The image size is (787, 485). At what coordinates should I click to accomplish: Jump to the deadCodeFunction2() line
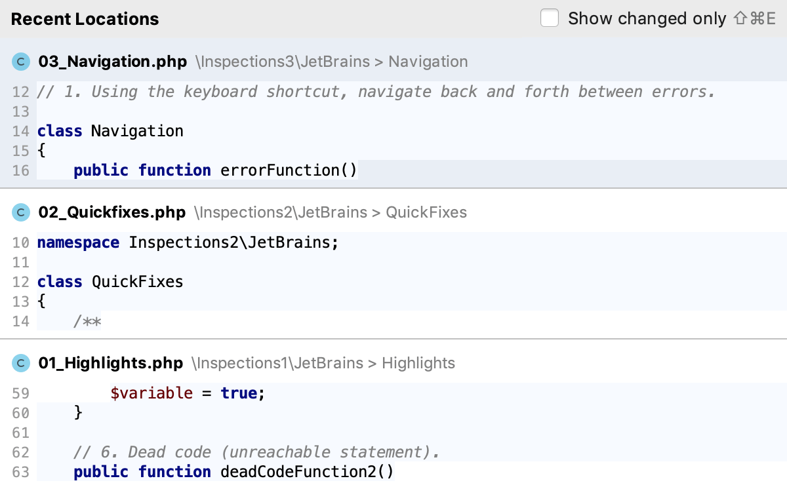233,472
